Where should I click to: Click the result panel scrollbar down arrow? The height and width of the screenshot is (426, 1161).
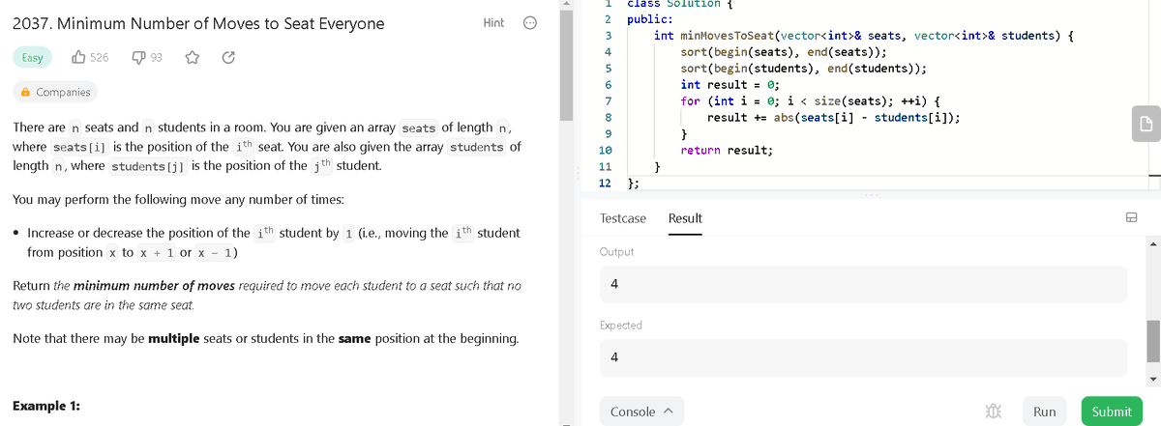click(x=1152, y=379)
